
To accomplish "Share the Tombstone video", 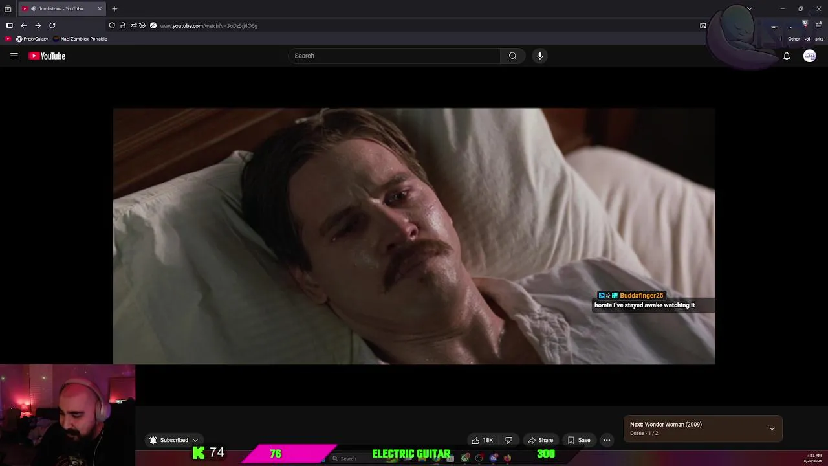I will 540,440.
